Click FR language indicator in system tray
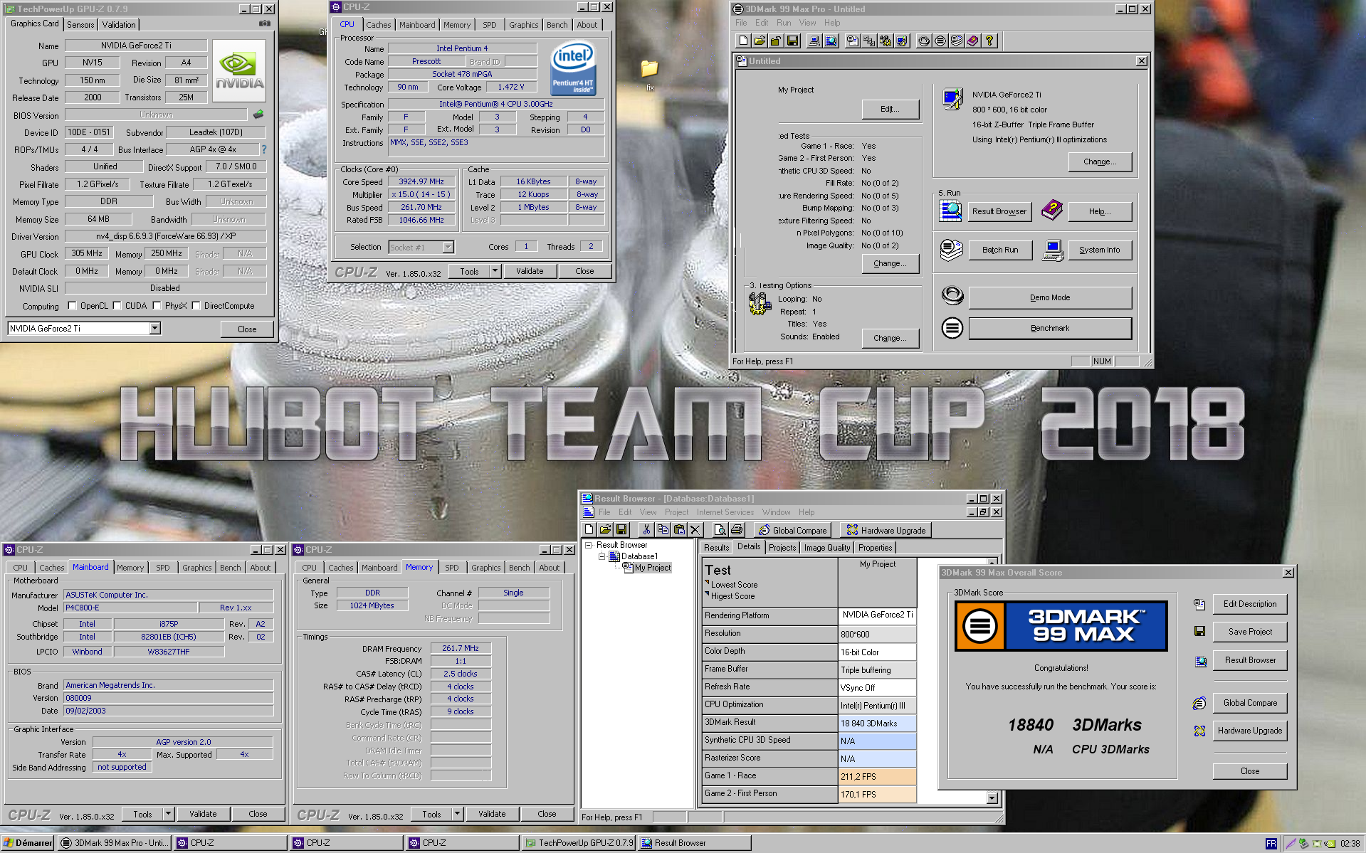 [1271, 844]
